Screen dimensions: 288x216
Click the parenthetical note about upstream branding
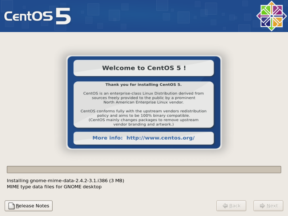tap(144, 122)
